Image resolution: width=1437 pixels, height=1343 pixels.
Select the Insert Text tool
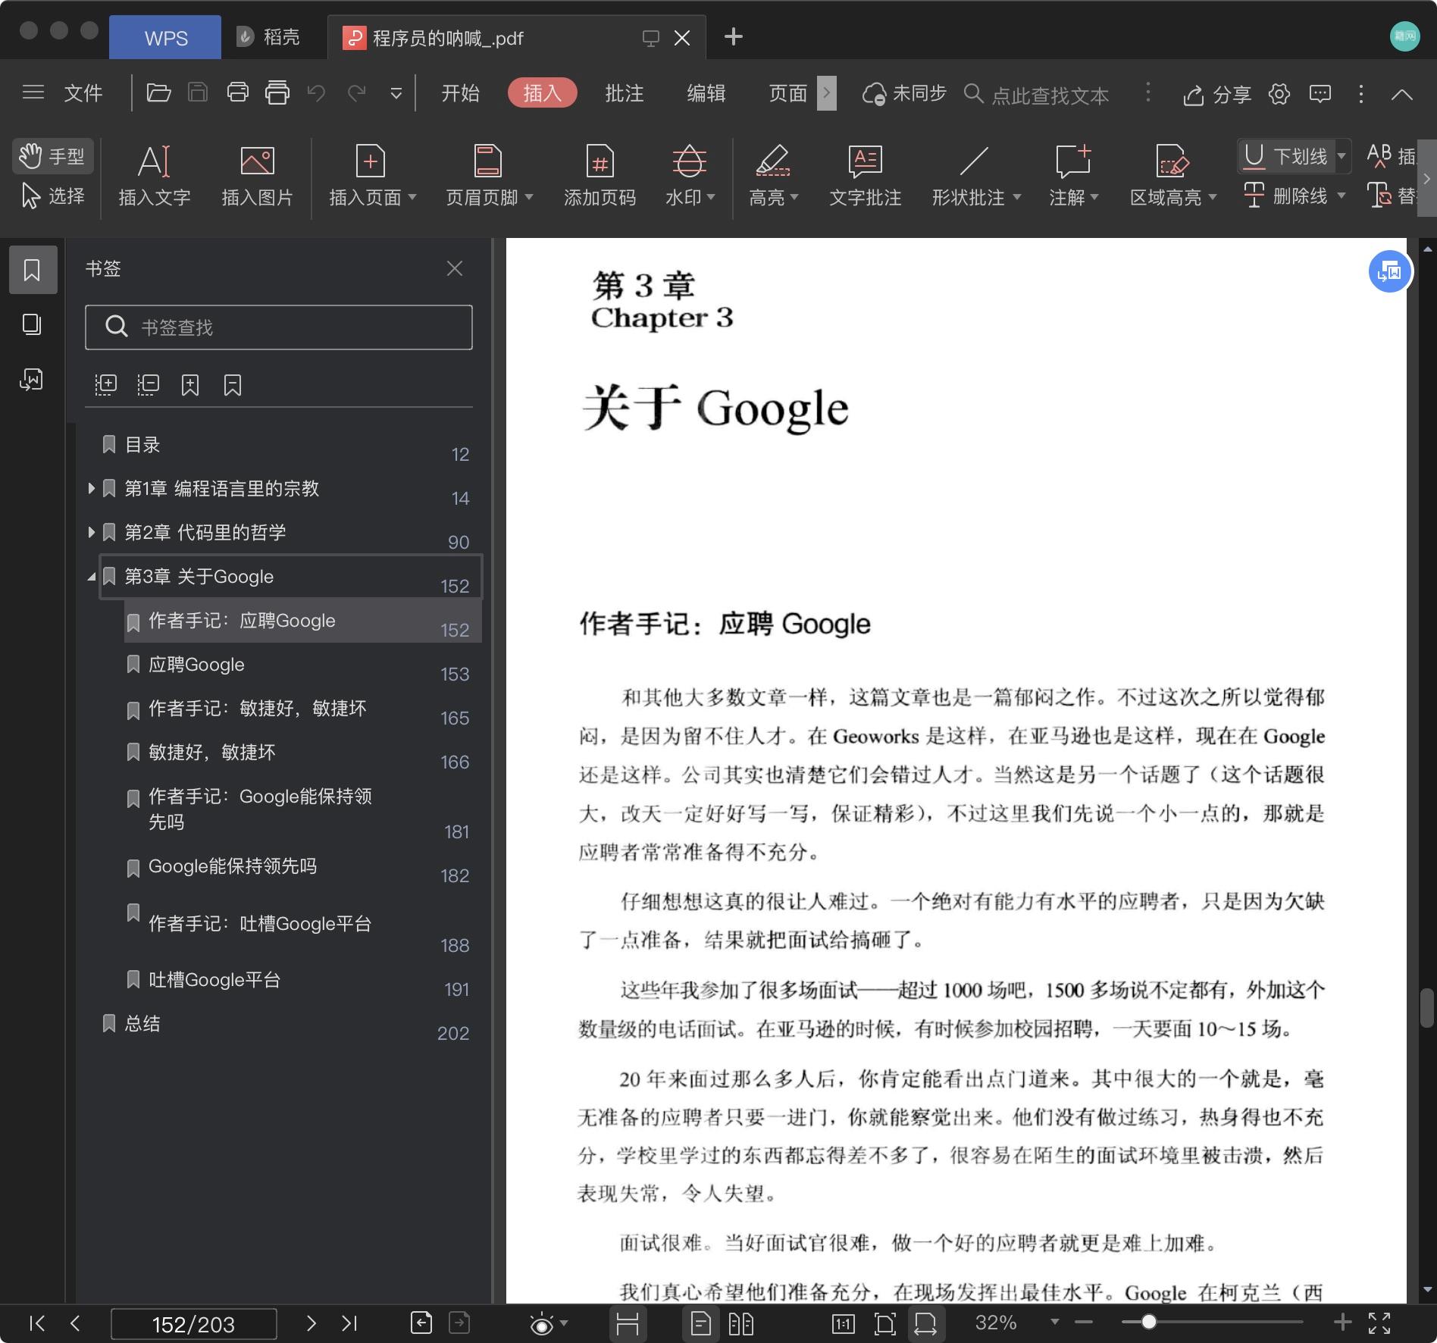(154, 177)
